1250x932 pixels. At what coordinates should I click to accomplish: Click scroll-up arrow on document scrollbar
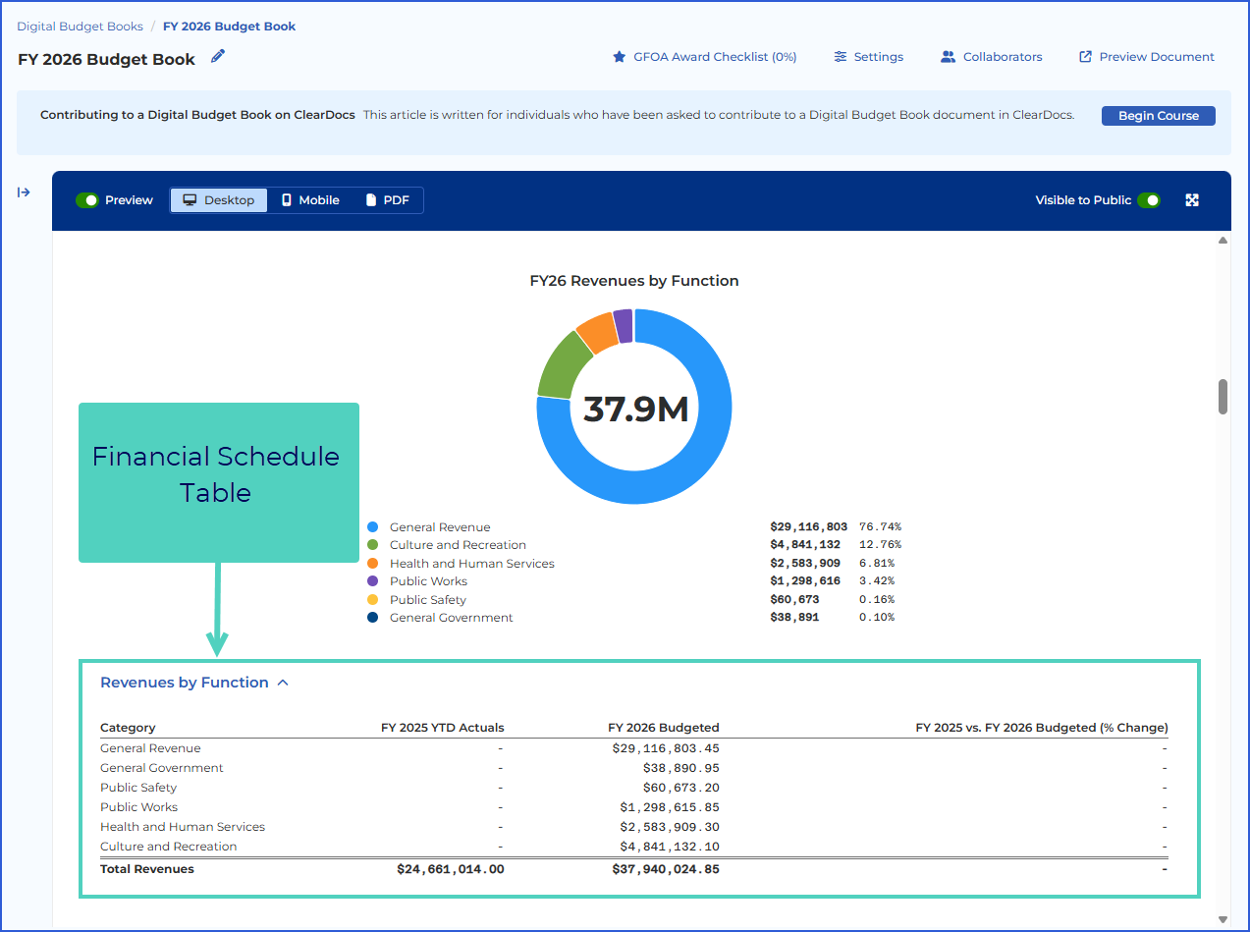click(1223, 240)
